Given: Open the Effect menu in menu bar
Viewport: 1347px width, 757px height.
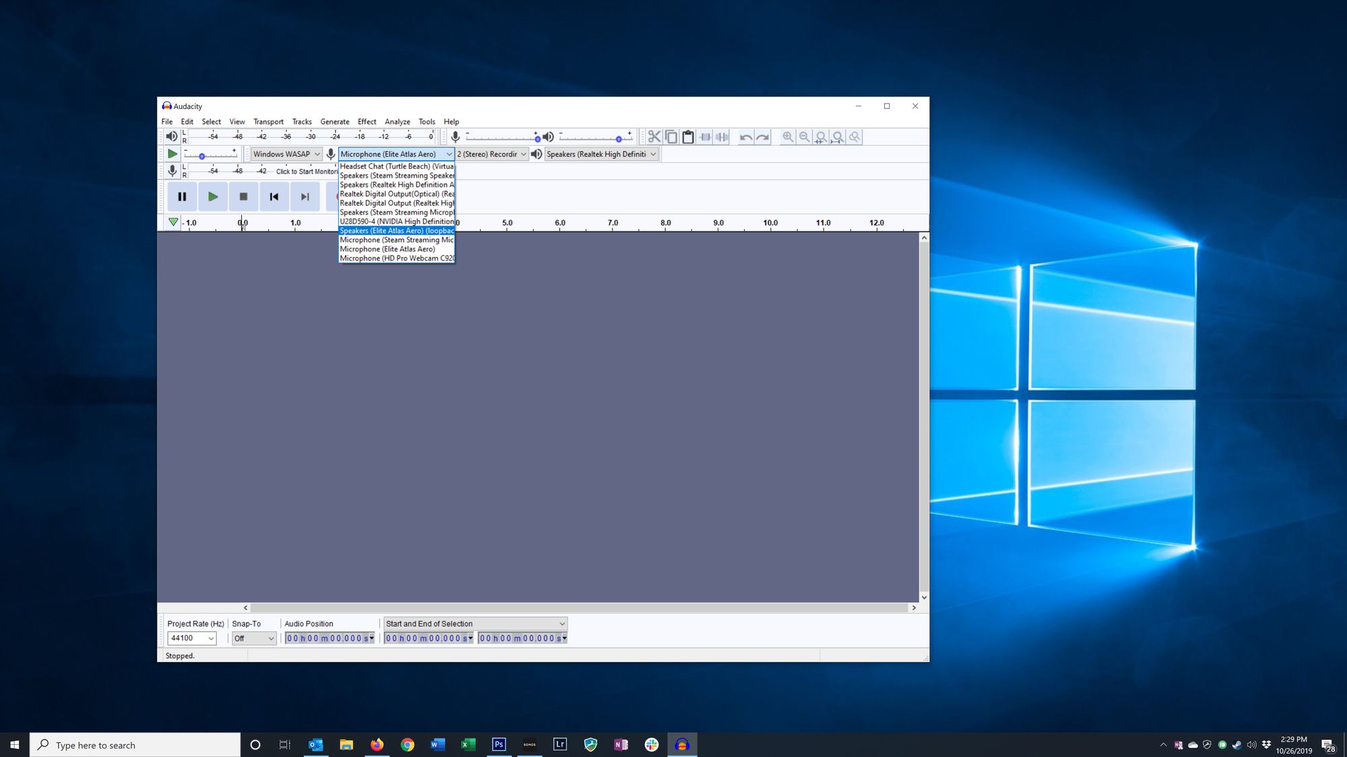Looking at the screenshot, I should (x=366, y=121).
